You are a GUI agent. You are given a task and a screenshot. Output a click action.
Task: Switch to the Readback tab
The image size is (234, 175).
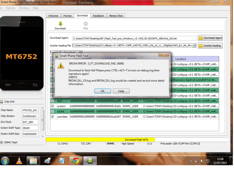point(99,16)
